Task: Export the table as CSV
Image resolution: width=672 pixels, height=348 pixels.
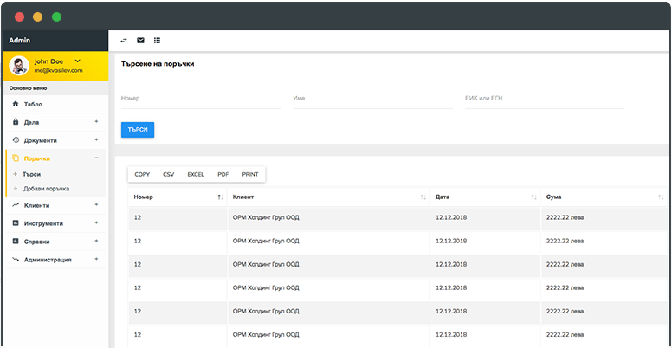Action: [x=168, y=174]
